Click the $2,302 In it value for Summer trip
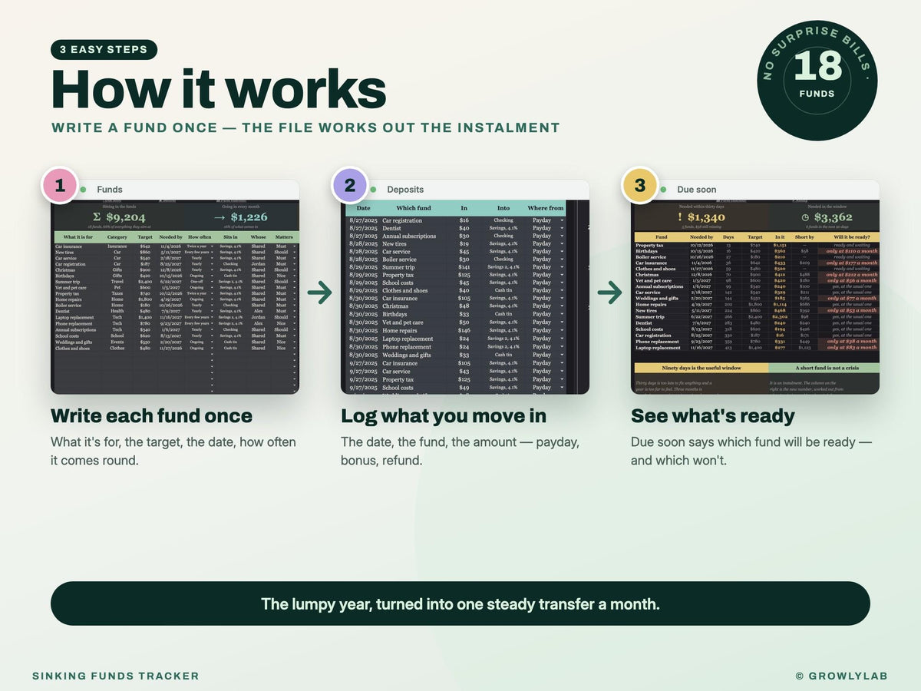 point(780,316)
